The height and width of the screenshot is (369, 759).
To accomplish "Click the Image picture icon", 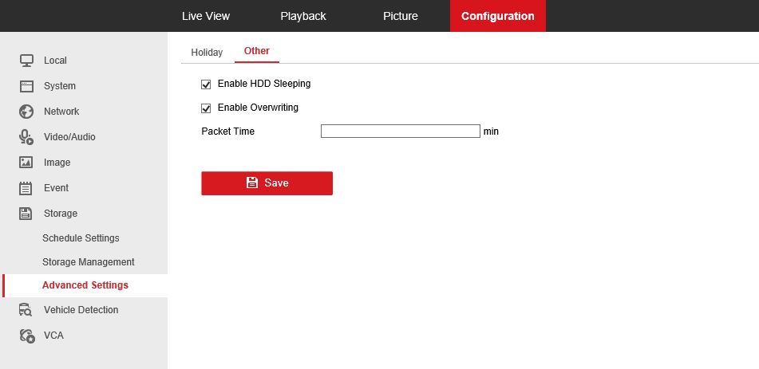I will pos(26,163).
